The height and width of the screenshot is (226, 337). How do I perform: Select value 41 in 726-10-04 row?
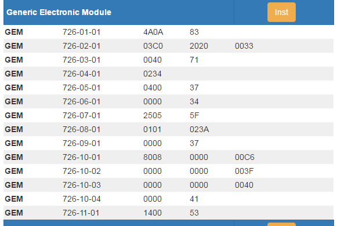[x=194, y=199]
